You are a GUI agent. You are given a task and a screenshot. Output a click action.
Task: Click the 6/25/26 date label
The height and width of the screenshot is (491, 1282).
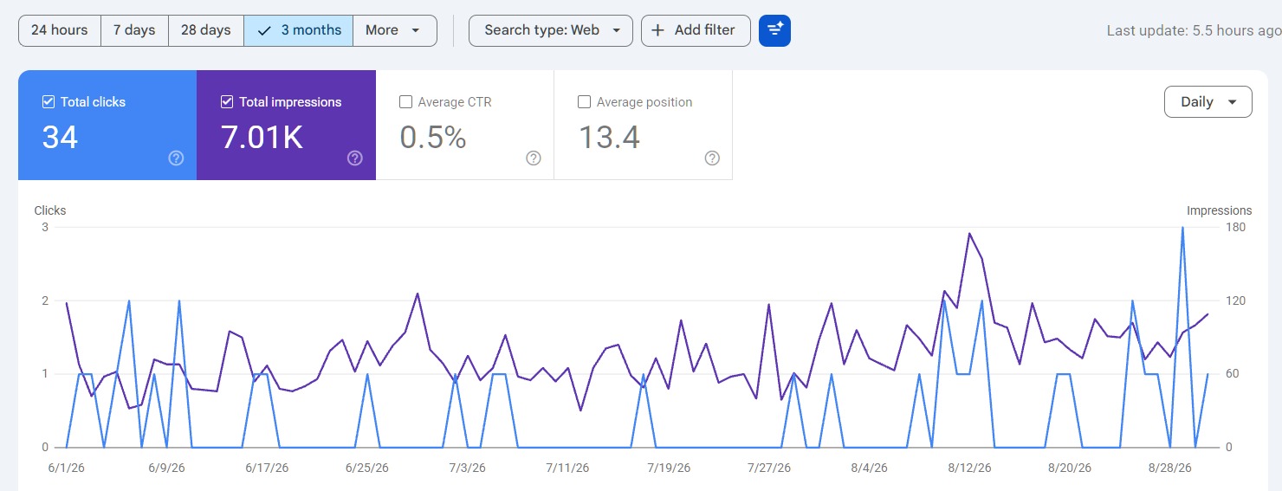(367, 468)
